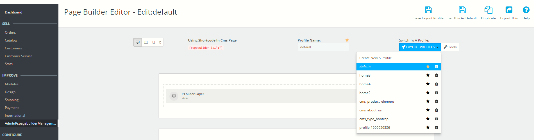This screenshot has height=140, width=534.
Task: Open the Help icon
Action: (526, 10)
